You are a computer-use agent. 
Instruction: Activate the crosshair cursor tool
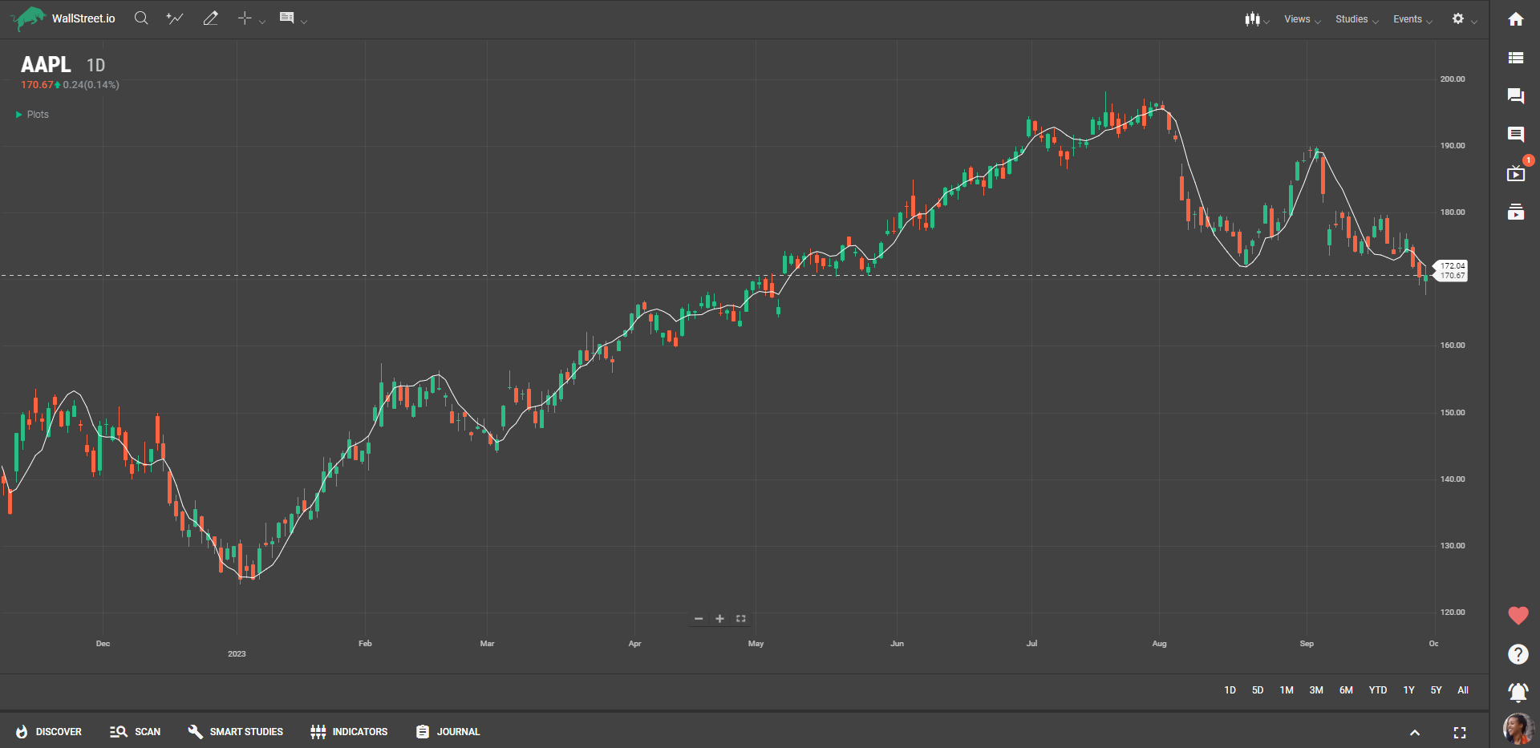[x=245, y=18]
